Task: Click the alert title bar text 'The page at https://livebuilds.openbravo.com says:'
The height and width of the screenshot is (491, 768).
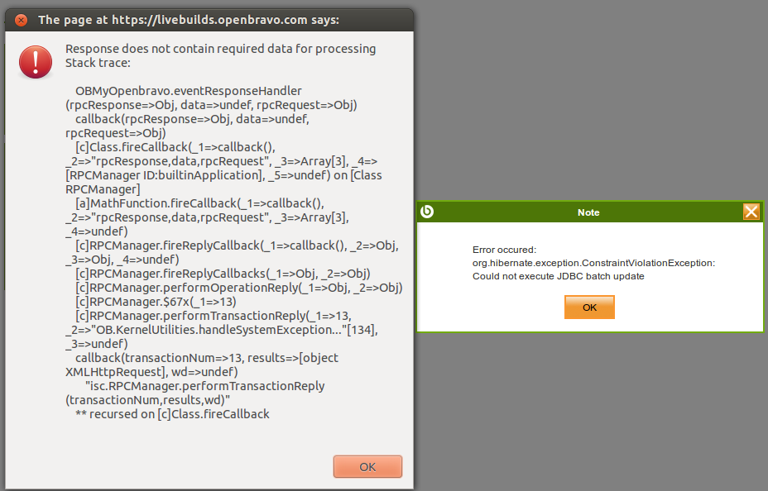Action: (x=189, y=20)
